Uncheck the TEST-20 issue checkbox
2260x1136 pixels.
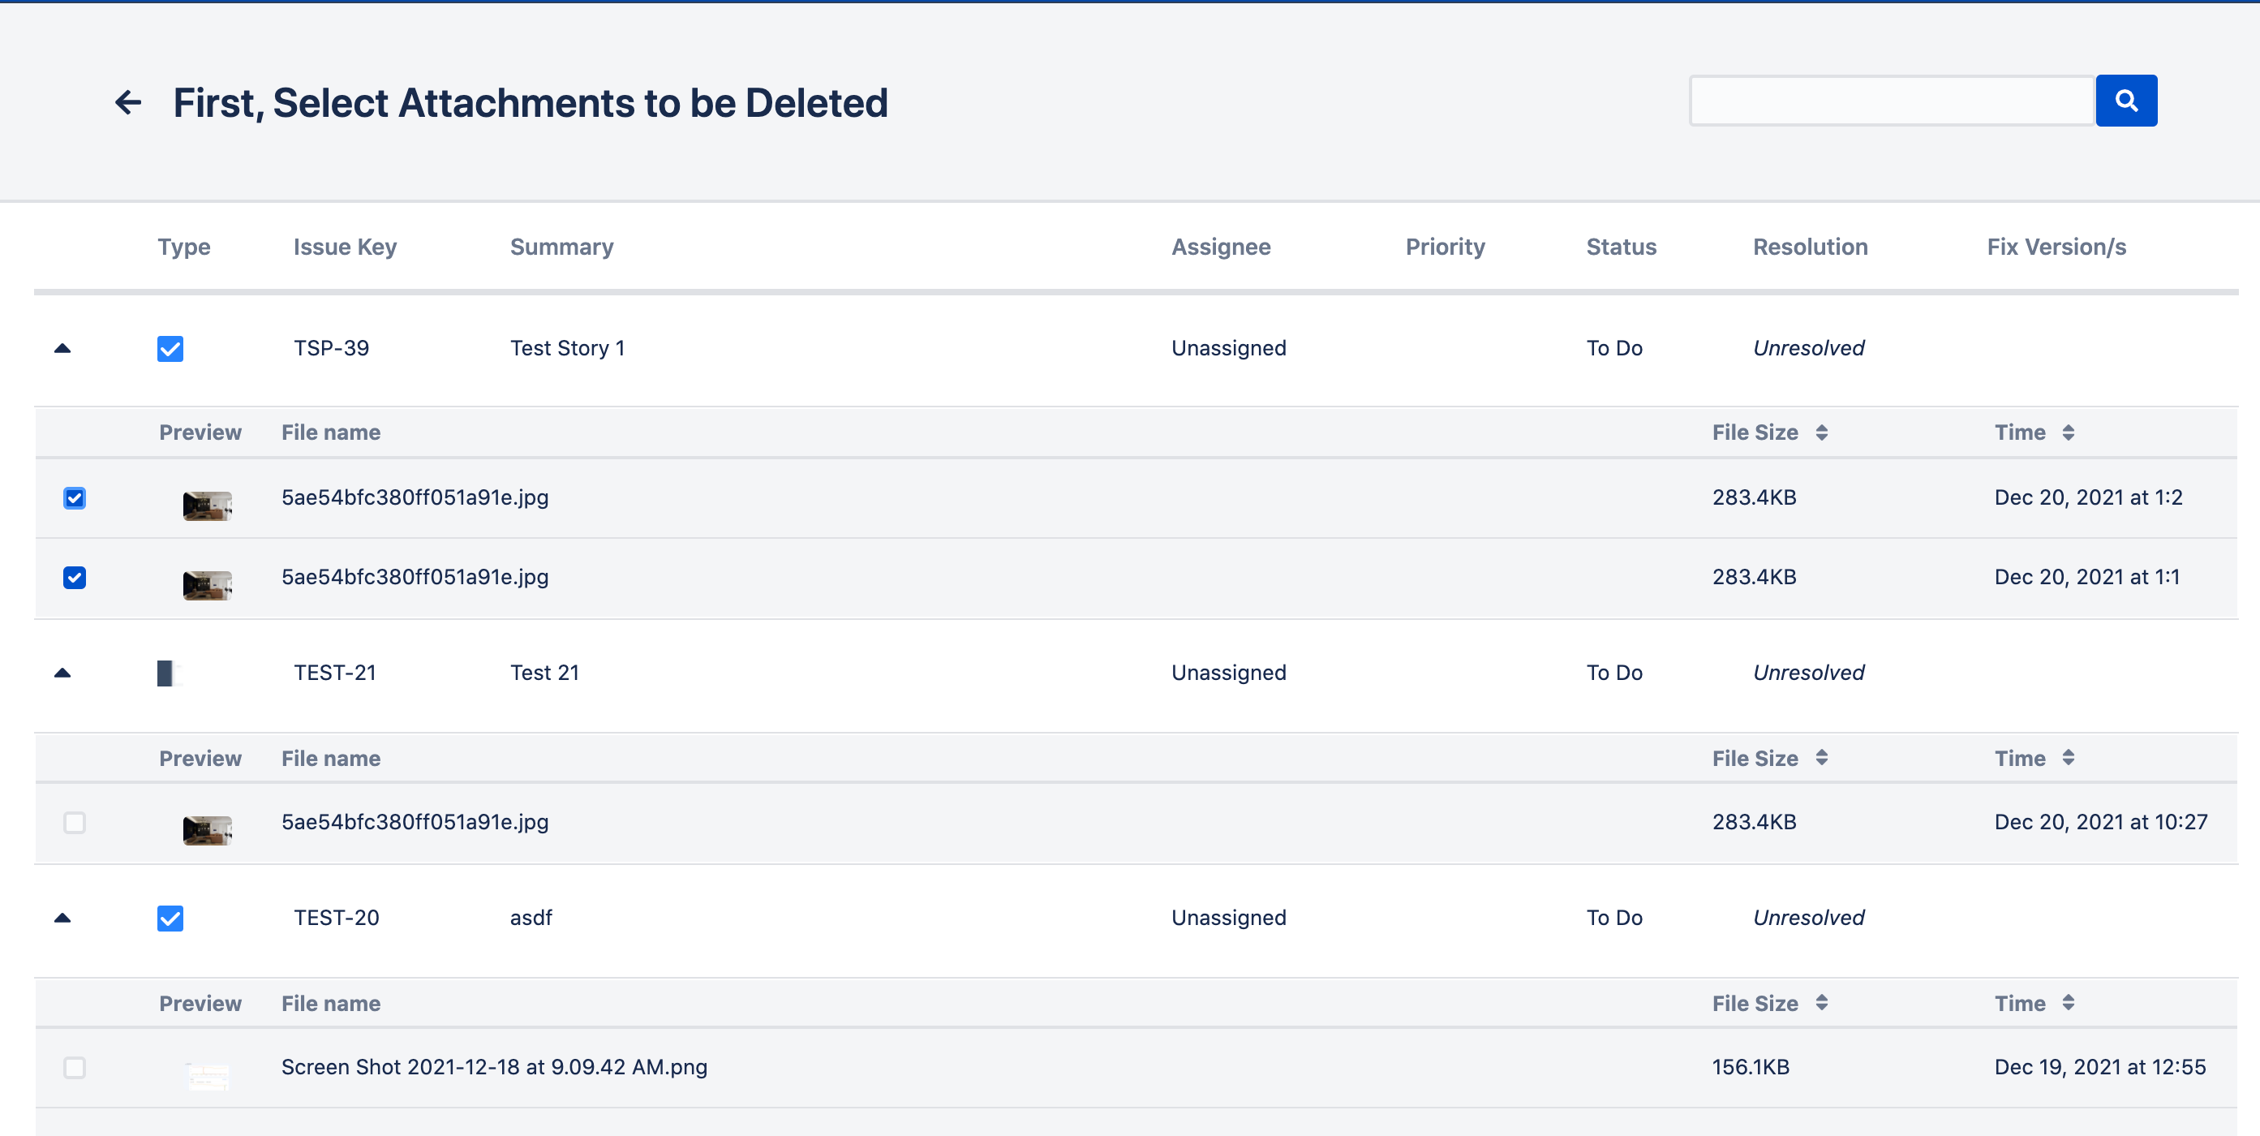pos(170,919)
